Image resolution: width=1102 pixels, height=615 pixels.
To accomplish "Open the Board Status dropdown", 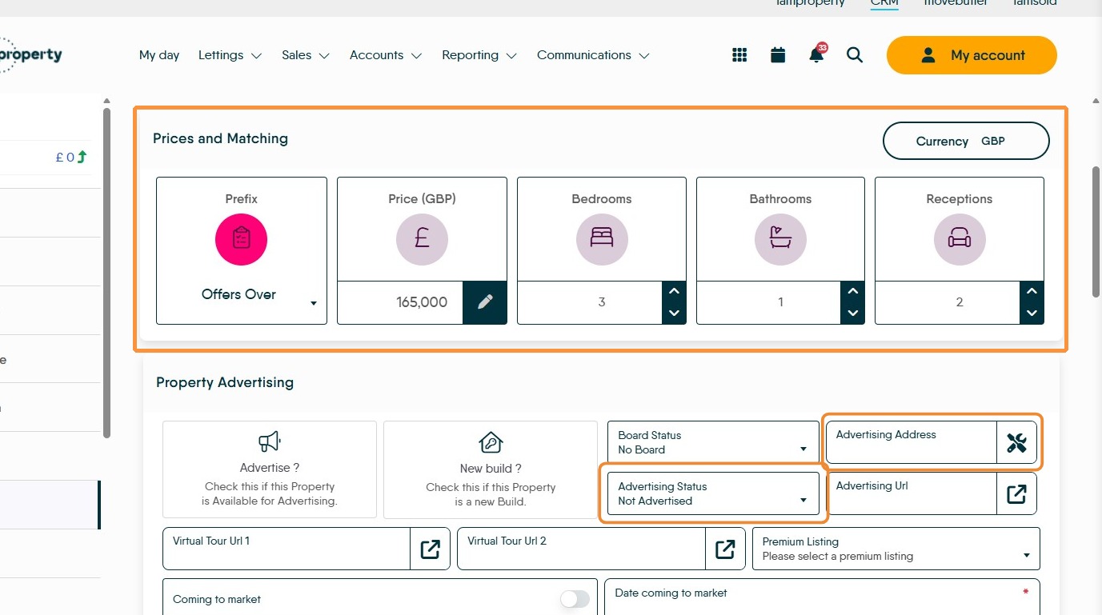I will [x=713, y=442].
